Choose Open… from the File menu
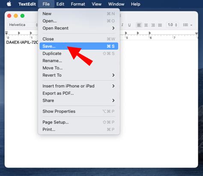The image size is (203, 176). pos(79,21)
